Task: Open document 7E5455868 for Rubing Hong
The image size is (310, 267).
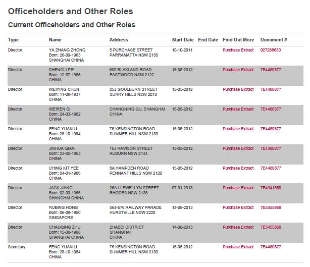Action: [x=270, y=208]
